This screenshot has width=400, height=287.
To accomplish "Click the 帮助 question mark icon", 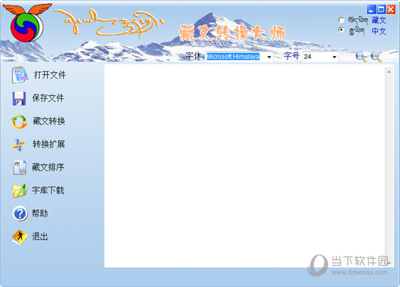I will coord(20,214).
